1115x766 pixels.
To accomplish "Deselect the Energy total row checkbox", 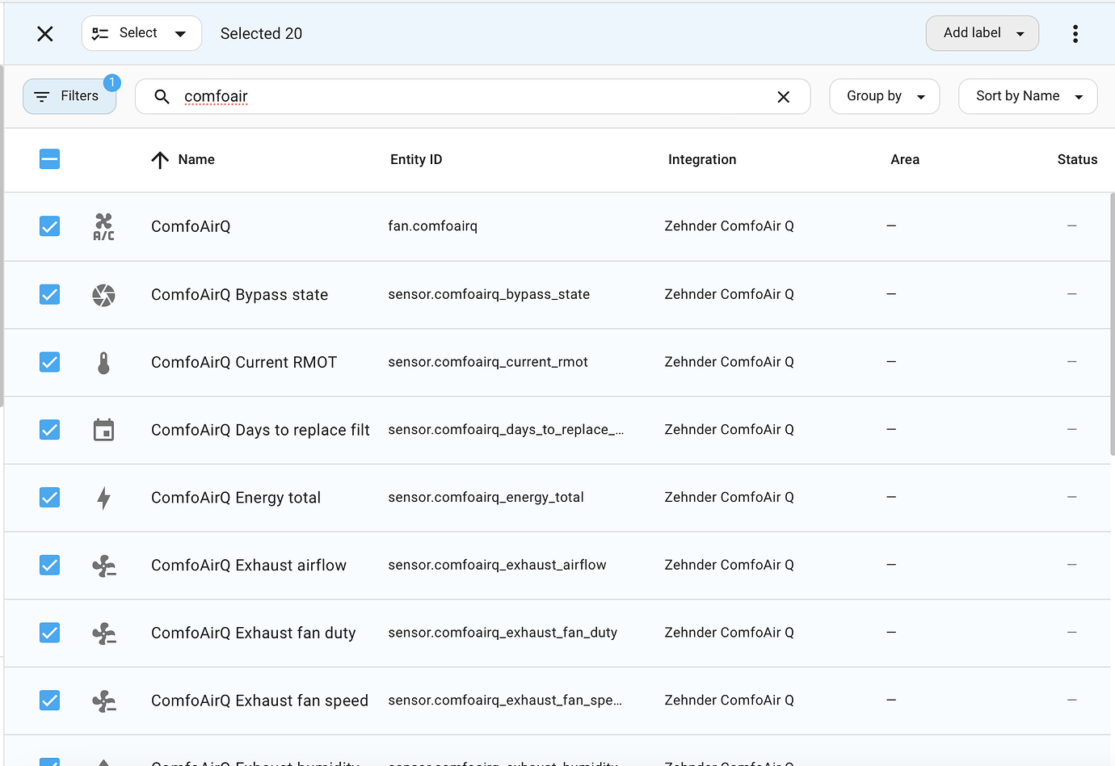I will pyautogui.click(x=49, y=498).
